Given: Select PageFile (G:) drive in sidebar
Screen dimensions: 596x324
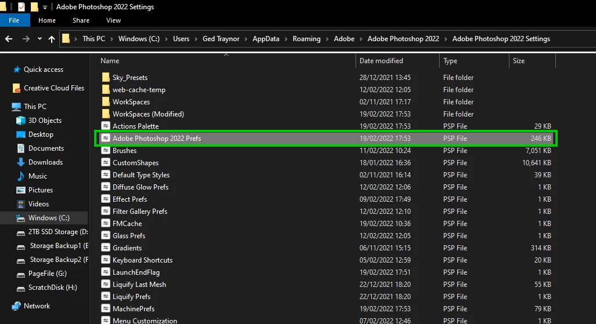Looking at the screenshot, I should pos(41,274).
